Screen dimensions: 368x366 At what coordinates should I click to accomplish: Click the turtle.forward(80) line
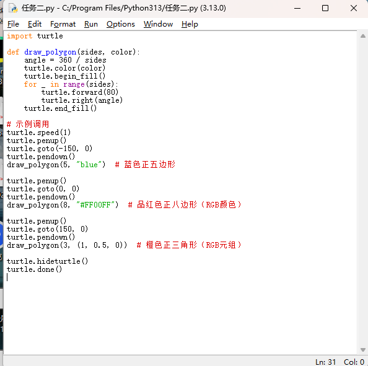point(80,92)
